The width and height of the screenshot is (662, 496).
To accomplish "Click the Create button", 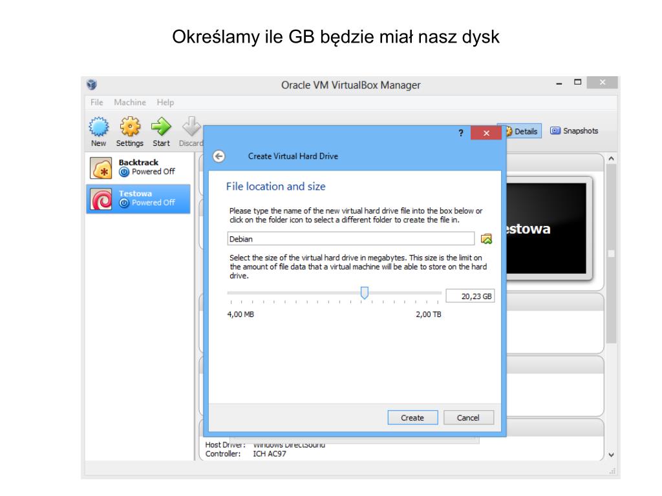I will (x=412, y=418).
